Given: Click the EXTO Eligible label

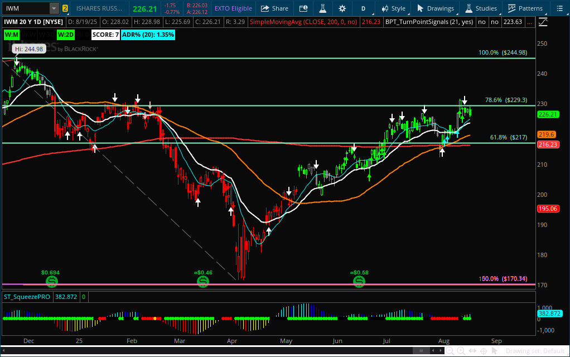Looking at the screenshot, I should 233,8.
